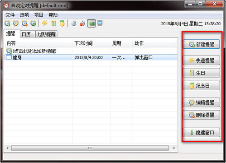Open the 项目 menu
The image size is (226, 163).
[x=38, y=15]
